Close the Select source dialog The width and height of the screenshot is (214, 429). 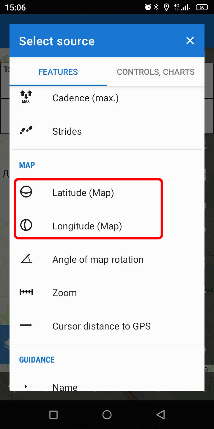pos(190,41)
